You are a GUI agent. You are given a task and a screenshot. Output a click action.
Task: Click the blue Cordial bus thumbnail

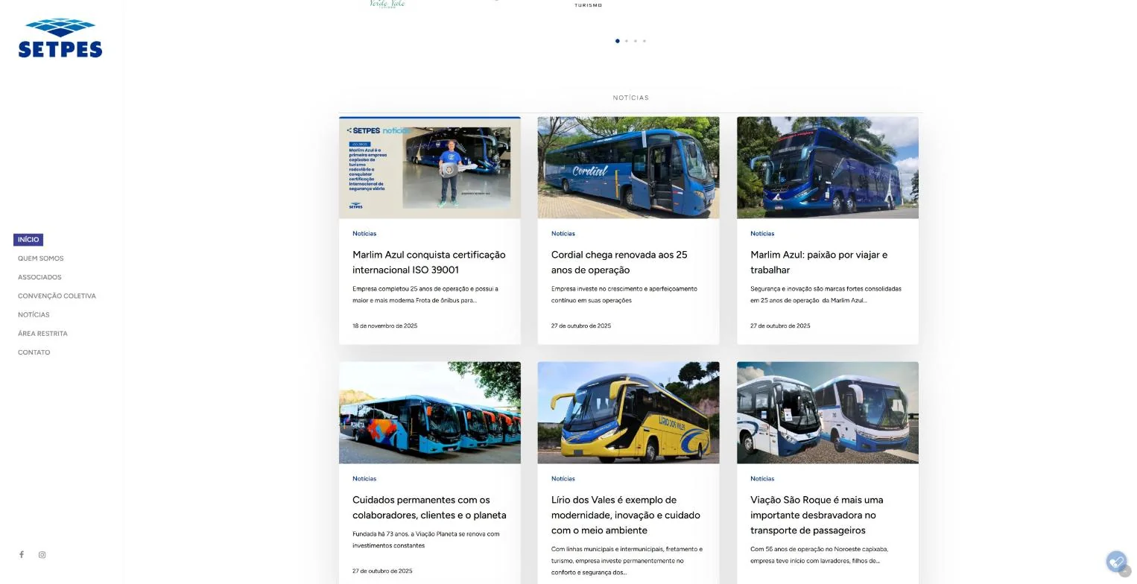629,168
